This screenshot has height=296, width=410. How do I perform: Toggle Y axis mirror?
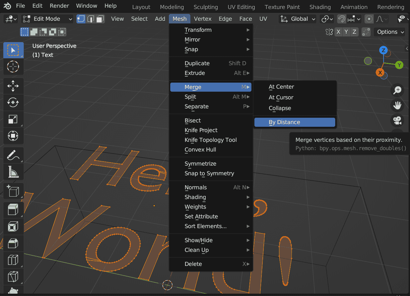coord(347,32)
